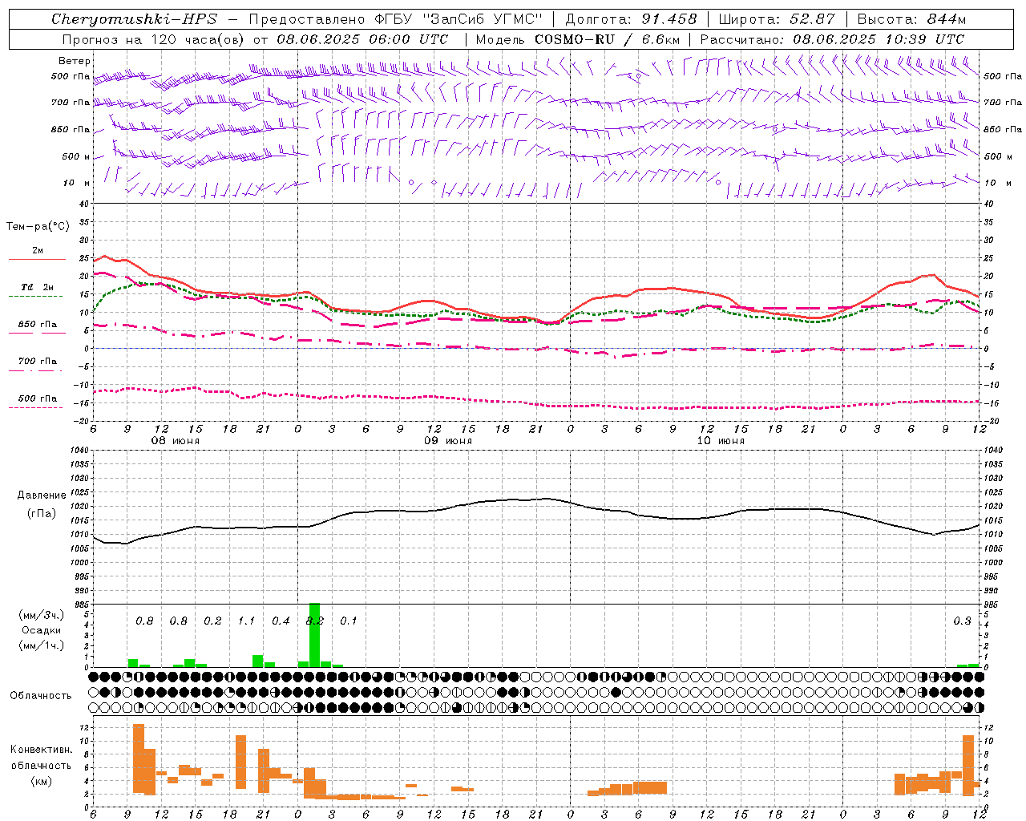Click the "Td 2м" dew point legend entry

[37, 287]
